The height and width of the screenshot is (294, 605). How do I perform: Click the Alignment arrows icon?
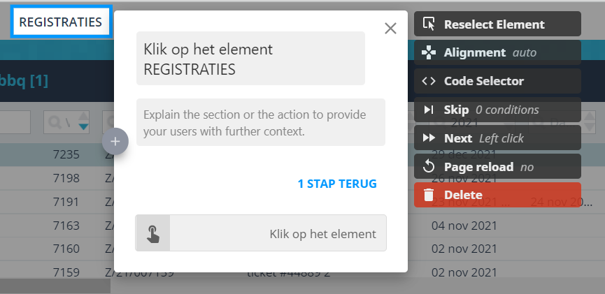click(429, 52)
